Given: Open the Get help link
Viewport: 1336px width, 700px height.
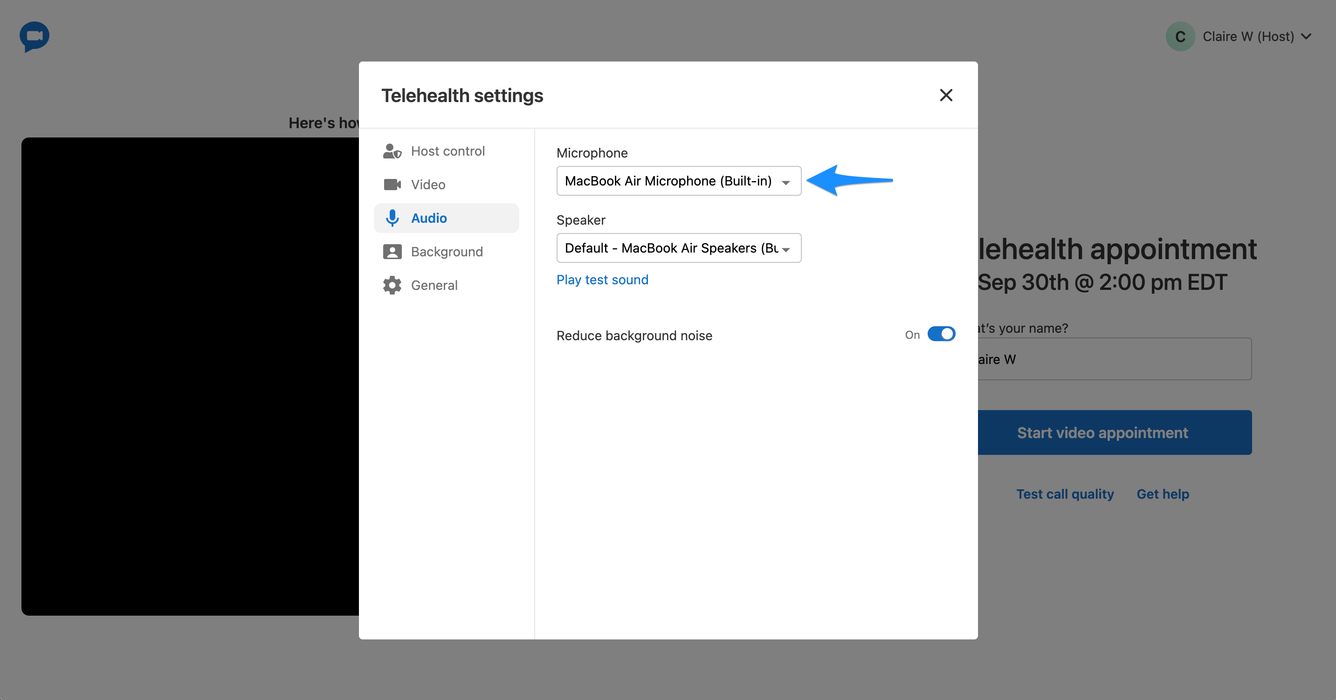Looking at the screenshot, I should click(1163, 494).
